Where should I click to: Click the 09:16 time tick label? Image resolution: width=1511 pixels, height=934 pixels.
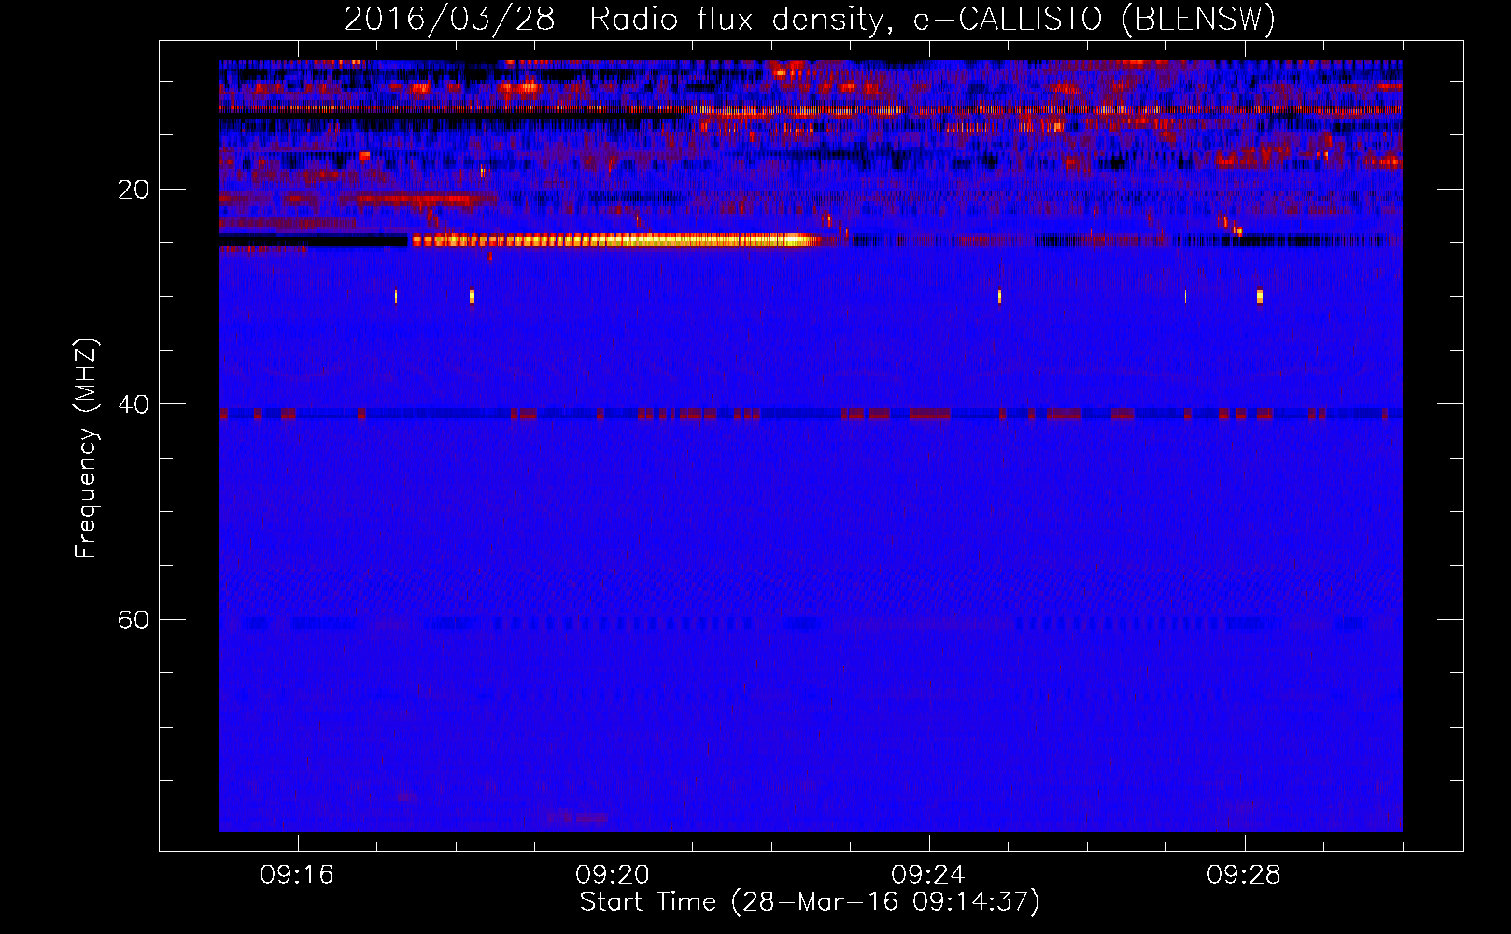click(x=297, y=875)
